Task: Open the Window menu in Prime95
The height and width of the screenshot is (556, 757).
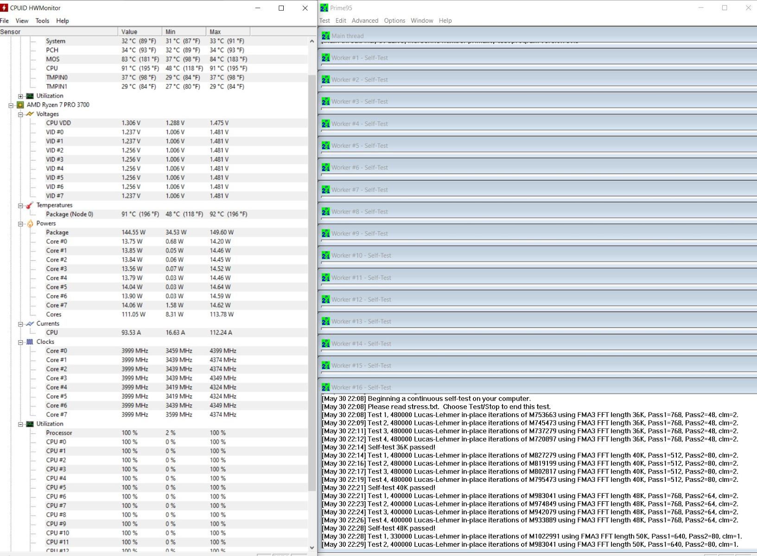Action: pyautogui.click(x=422, y=20)
